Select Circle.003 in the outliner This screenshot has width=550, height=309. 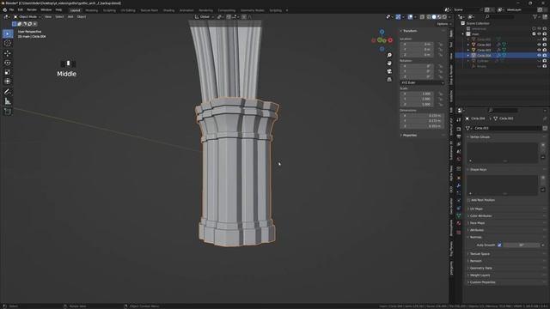click(x=484, y=50)
